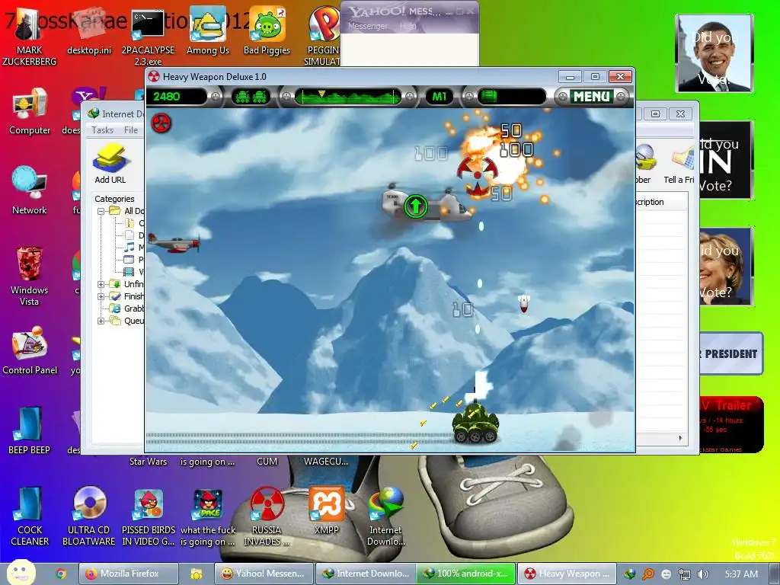
Task: Click the falling bomb in the game
Action: pyautogui.click(x=523, y=303)
